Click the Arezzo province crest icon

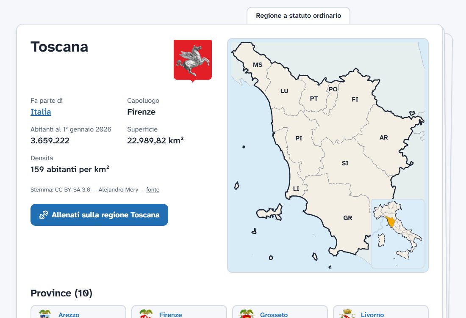click(x=45, y=314)
